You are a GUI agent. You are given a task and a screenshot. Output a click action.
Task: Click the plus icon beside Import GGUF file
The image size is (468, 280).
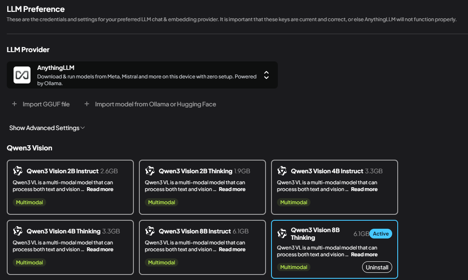(x=14, y=104)
